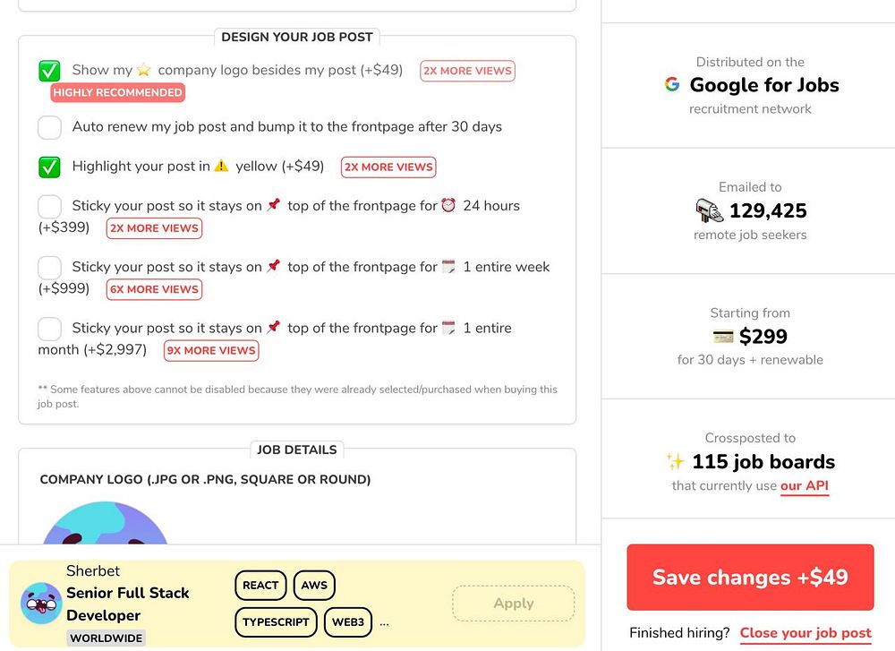Click the mailbox icon beside 129,425
895x651 pixels.
[x=709, y=211]
